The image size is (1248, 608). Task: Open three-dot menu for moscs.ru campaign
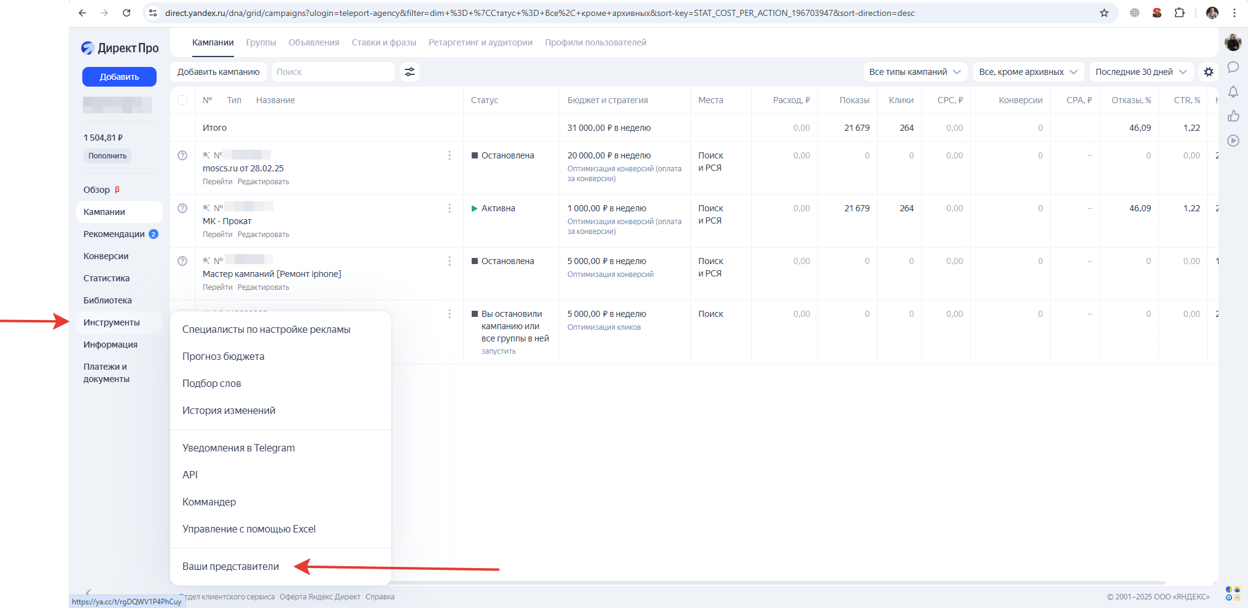click(450, 155)
